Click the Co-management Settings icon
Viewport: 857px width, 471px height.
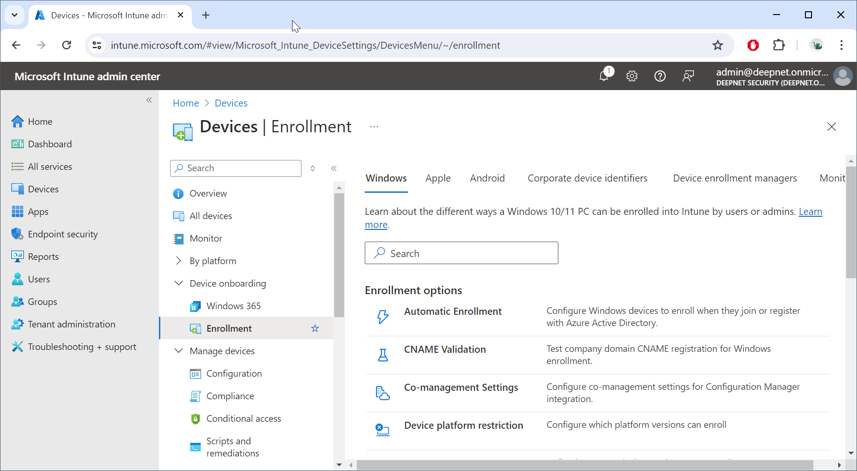point(383,393)
